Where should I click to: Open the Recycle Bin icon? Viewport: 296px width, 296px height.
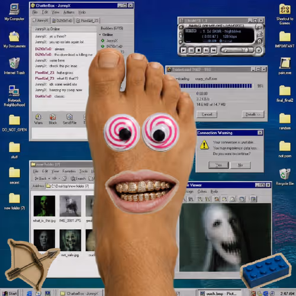[285, 177]
